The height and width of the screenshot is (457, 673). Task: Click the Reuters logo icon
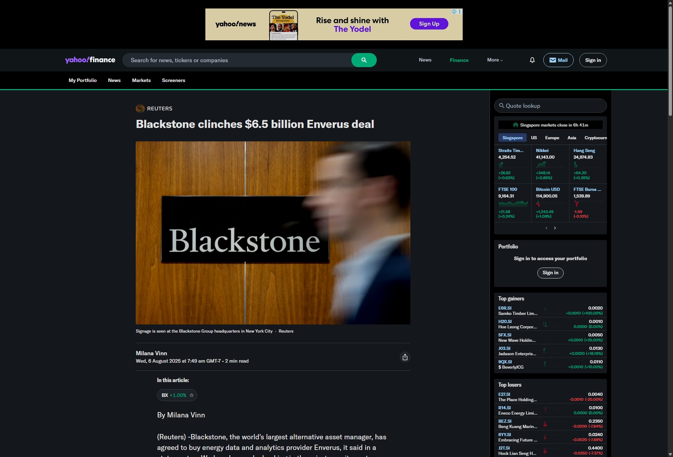(140, 109)
